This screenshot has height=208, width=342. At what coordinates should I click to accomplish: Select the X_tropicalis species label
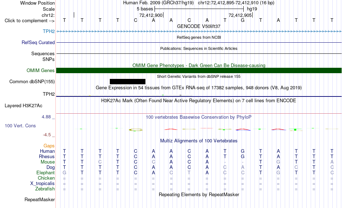[x=42, y=184]
